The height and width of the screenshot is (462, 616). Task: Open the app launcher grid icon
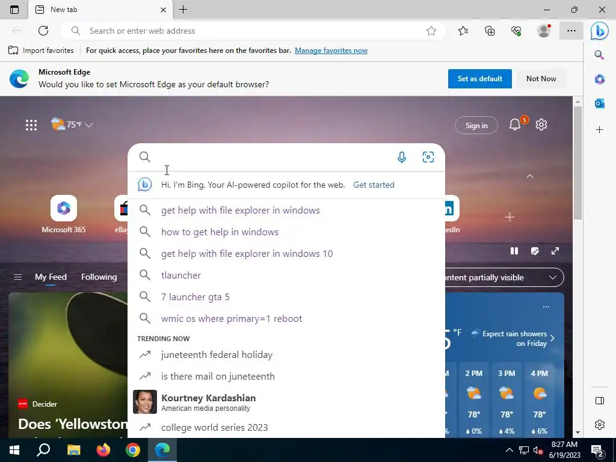(x=31, y=125)
